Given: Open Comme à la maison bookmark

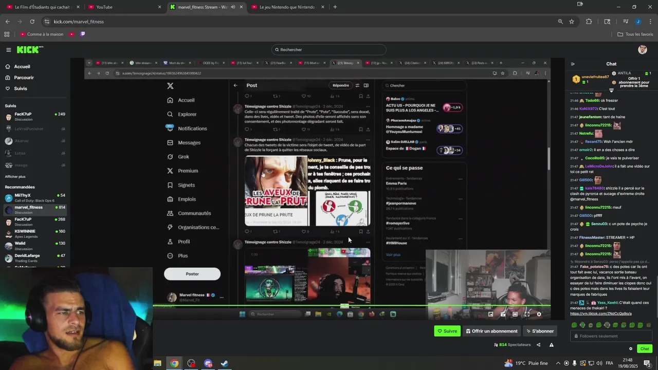Looking at the screenshot, I should click(41, 34).
